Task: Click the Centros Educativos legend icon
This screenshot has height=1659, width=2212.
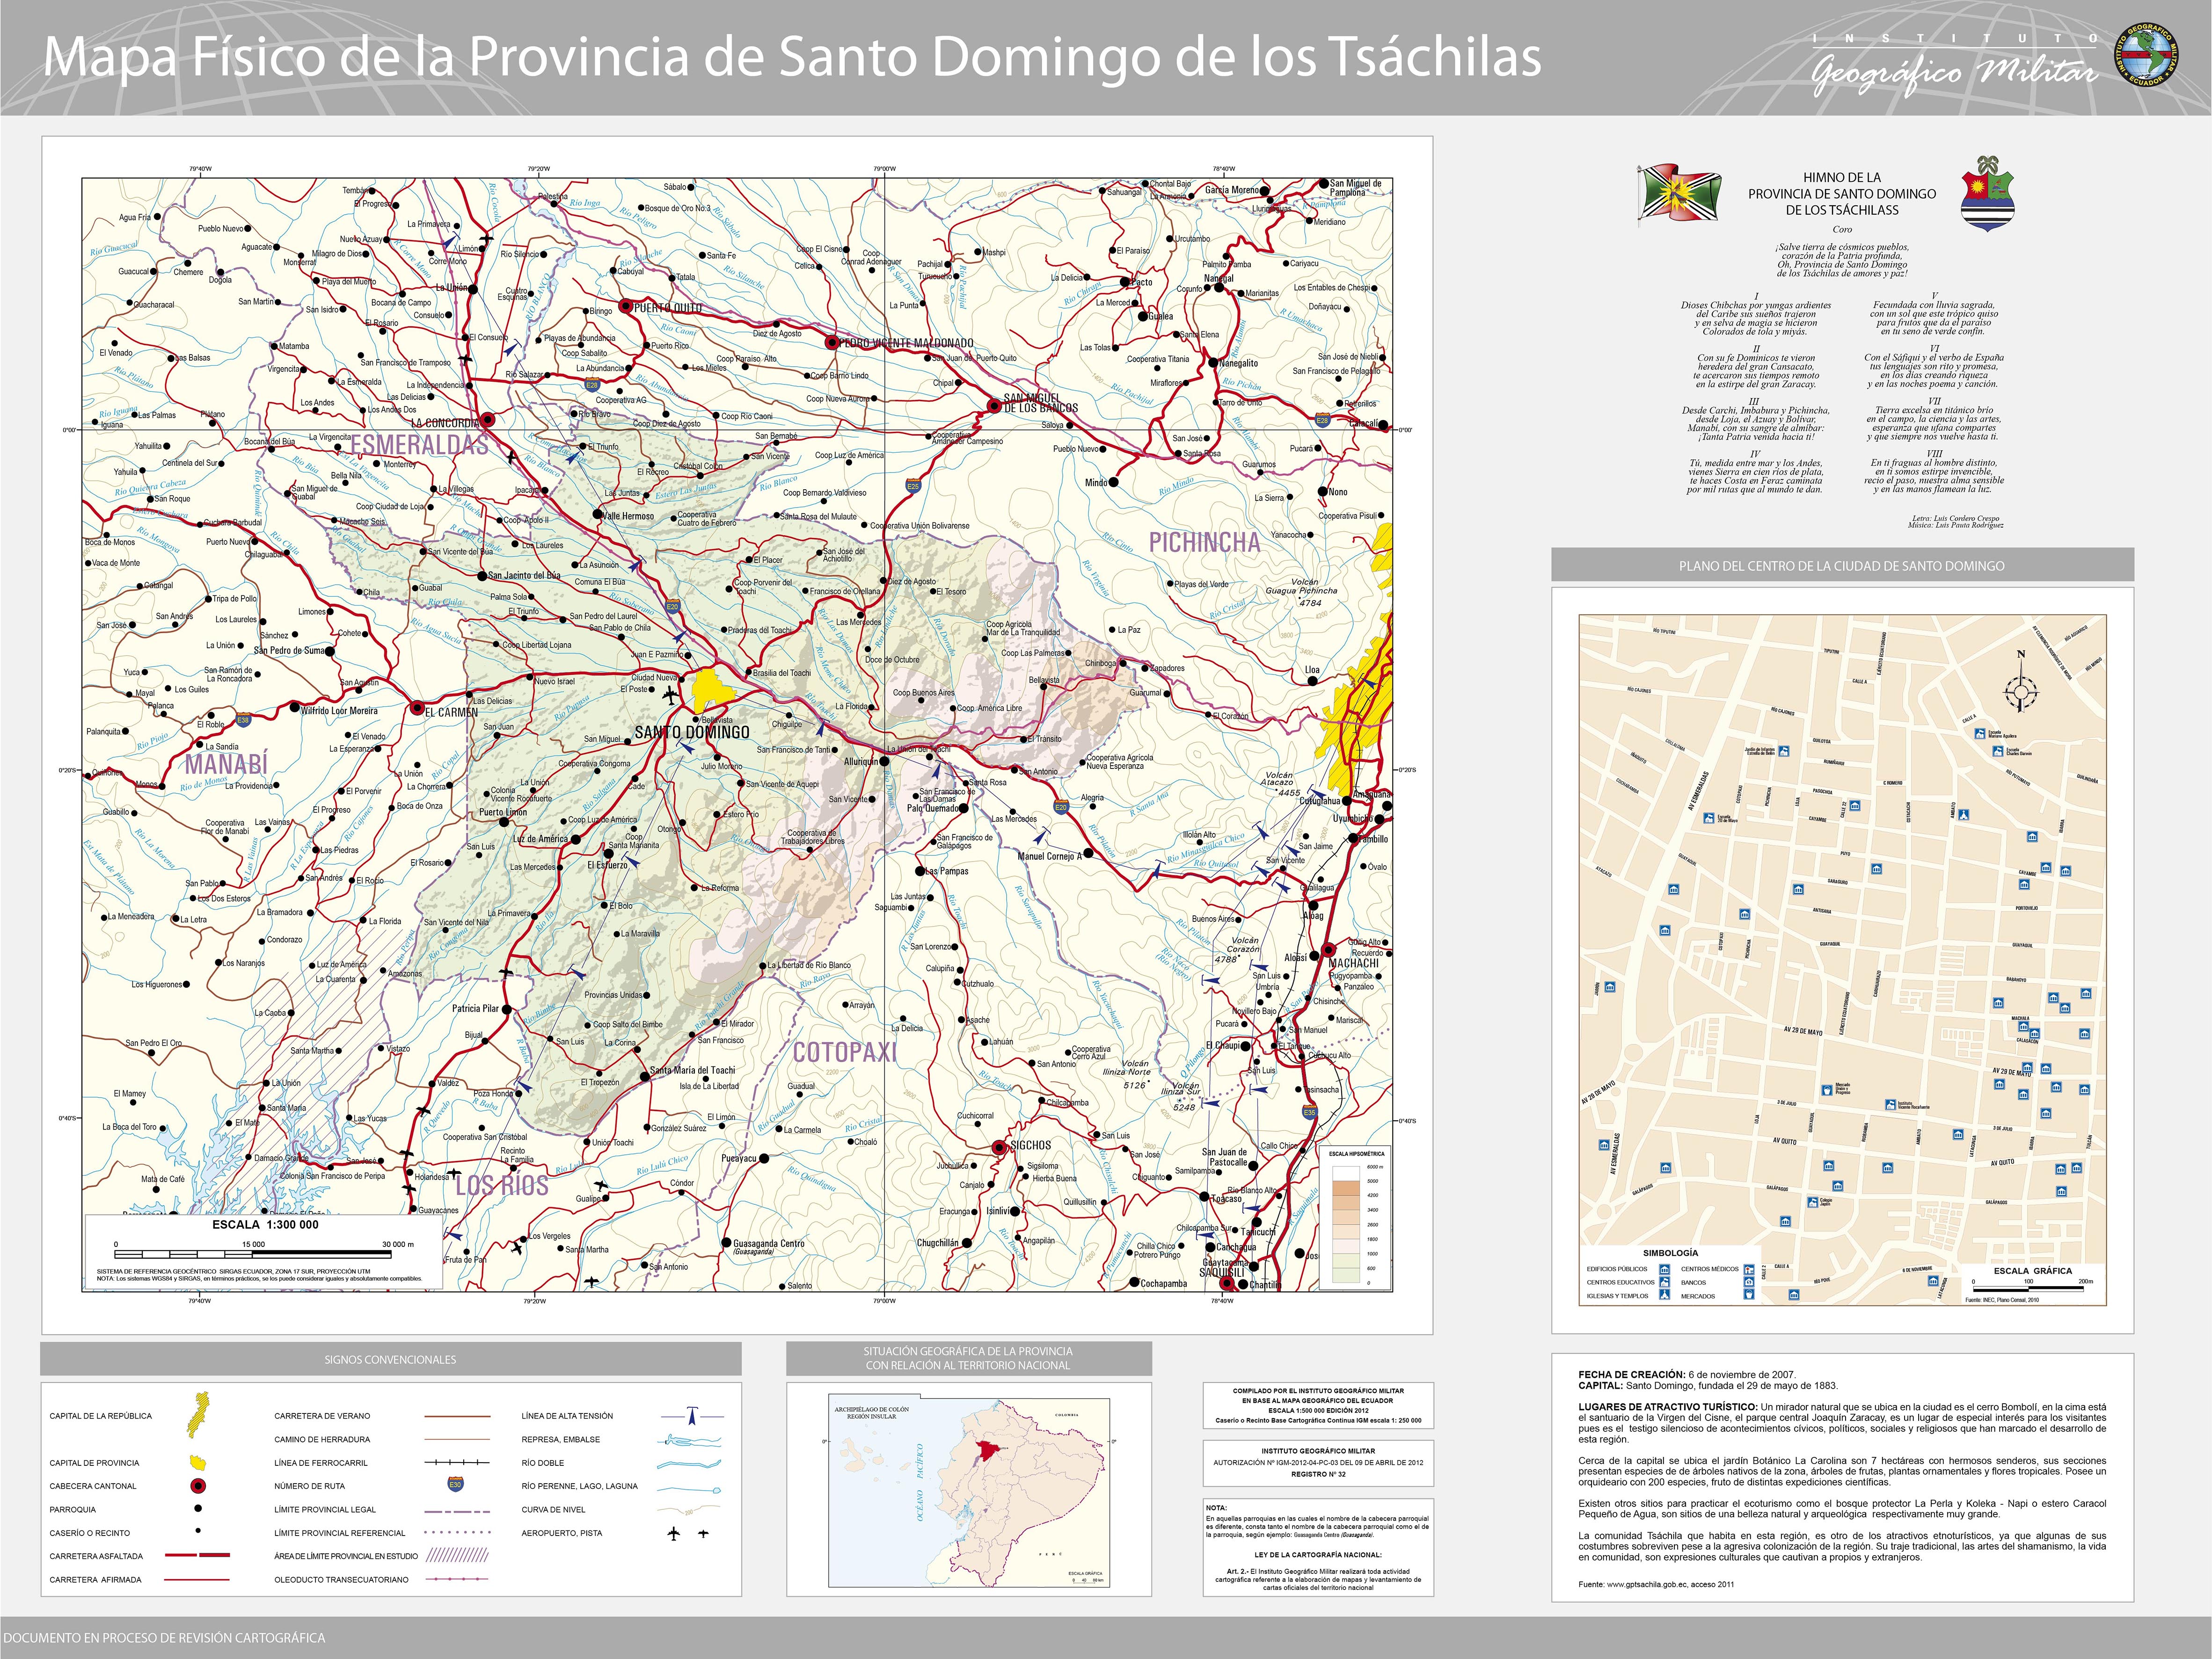Action: click(1664, 1282)
